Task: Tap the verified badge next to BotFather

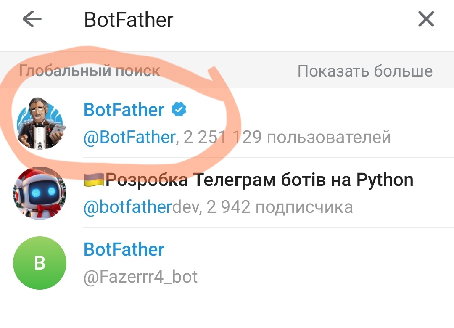Action: pyautogui.click(x=178, y=109)
